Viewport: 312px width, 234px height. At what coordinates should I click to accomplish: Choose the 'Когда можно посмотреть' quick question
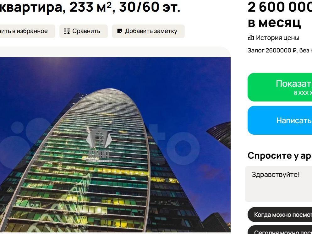pyautogui.click(x=280, y=215)
